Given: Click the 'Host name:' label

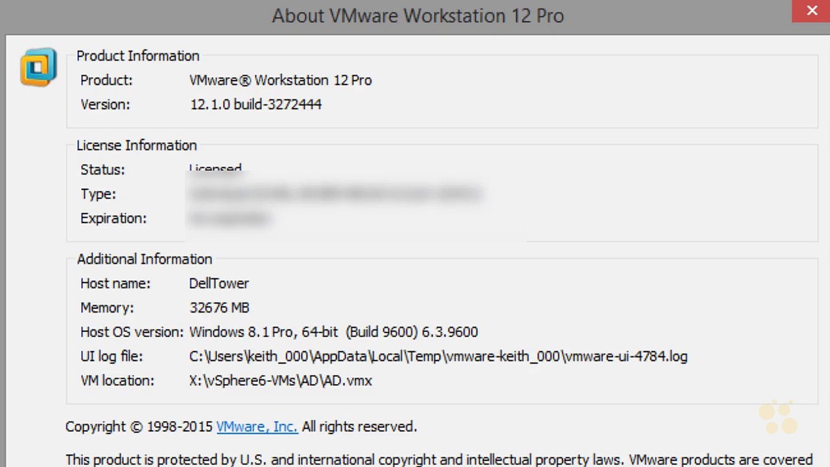Looking at the screenshot, I should (115, 283).
